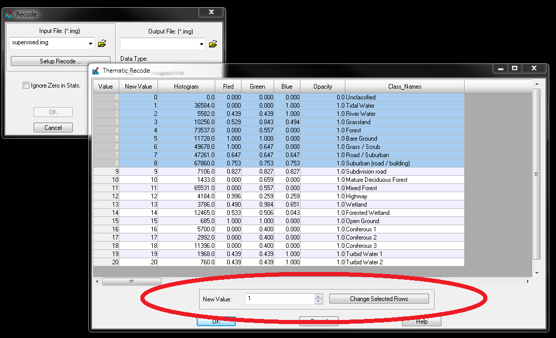The height and width of the screenshot is (338, 556).
Task: Click vertical scrollbar down arrow
Action: 537,273
